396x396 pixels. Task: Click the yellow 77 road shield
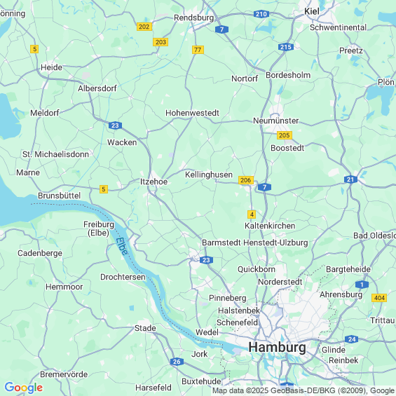[198, 50]
